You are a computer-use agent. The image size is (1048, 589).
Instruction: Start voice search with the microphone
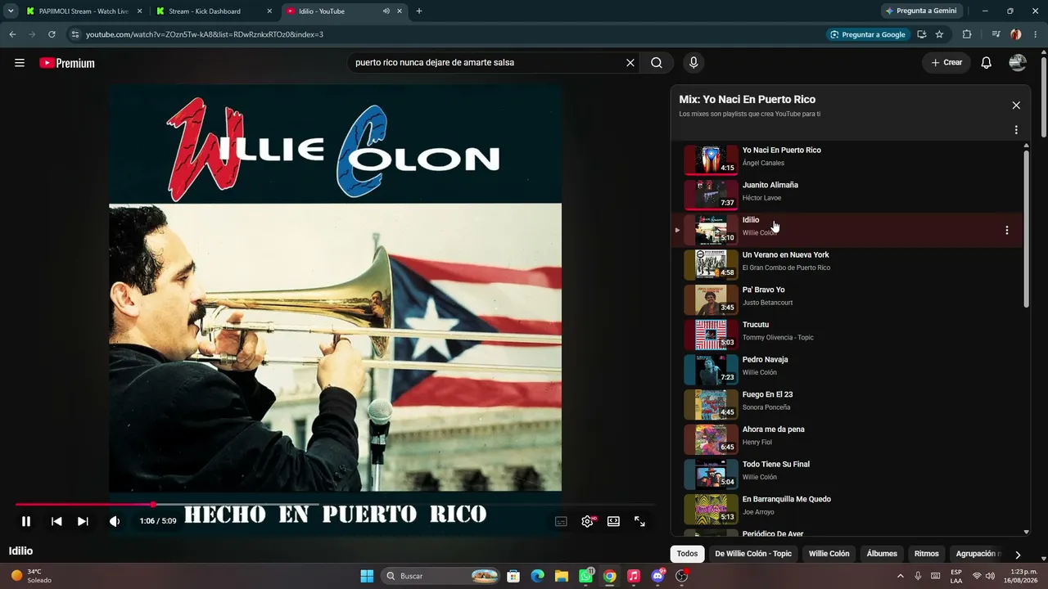[693, 63]
